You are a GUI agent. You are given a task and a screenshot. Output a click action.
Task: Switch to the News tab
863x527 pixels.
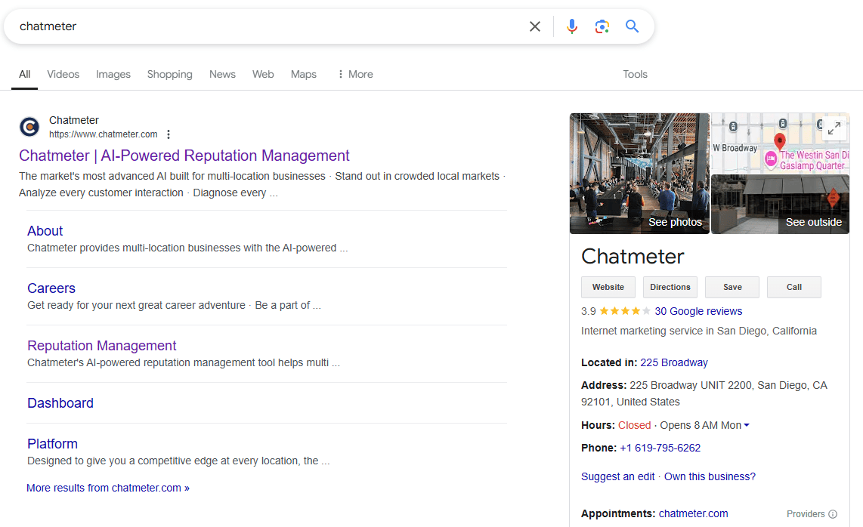point(222,74)
